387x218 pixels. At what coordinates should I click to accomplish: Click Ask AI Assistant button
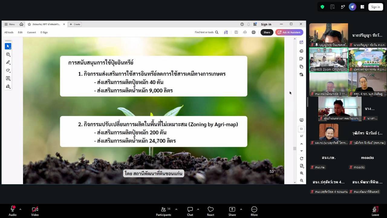[x=289, y=32]
